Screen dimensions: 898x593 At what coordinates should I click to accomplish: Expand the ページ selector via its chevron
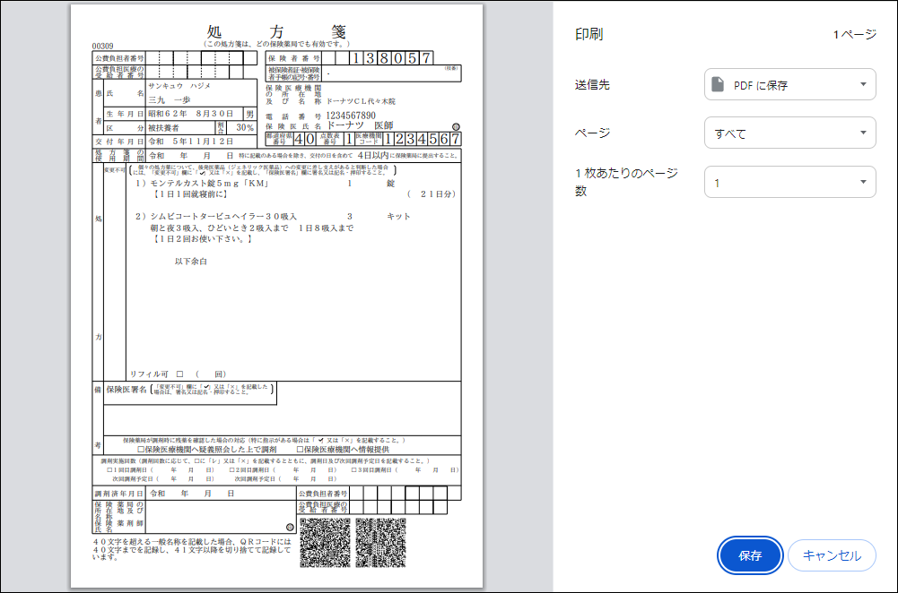[864, 132]
